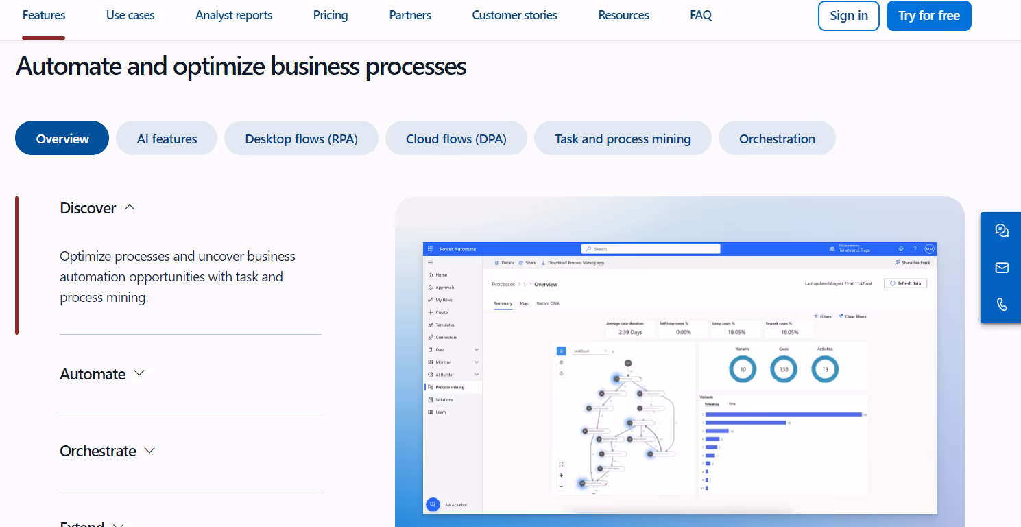Click Details in the Power Automate screenshot toolbar
The image size is (1021, 527).
(x=504, y=262)
